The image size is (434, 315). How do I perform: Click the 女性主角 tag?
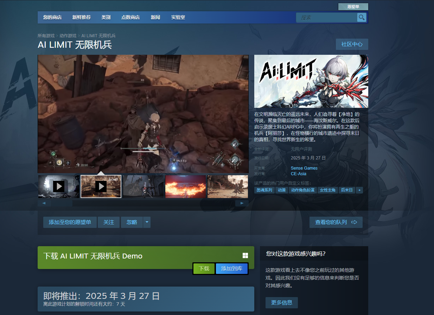(x=328, y=190)
